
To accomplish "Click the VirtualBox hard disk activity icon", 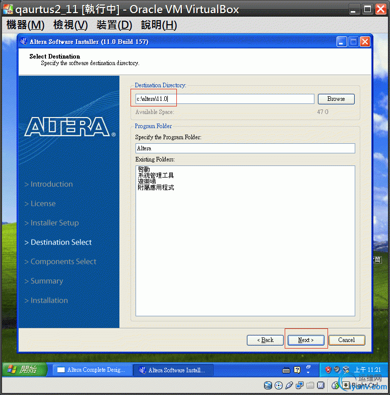I will (268, 385).
